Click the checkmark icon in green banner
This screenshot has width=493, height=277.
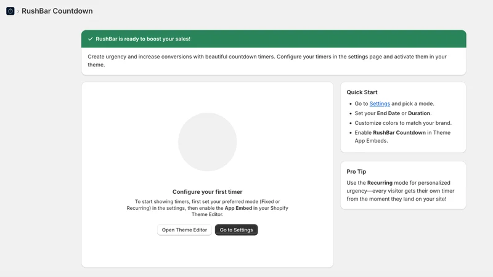tap(90, 39)
